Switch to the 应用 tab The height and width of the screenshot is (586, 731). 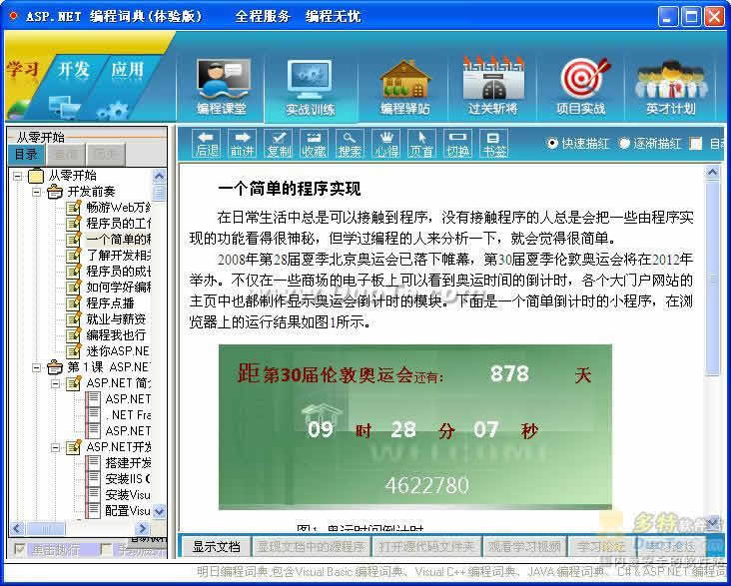point(127,70)
